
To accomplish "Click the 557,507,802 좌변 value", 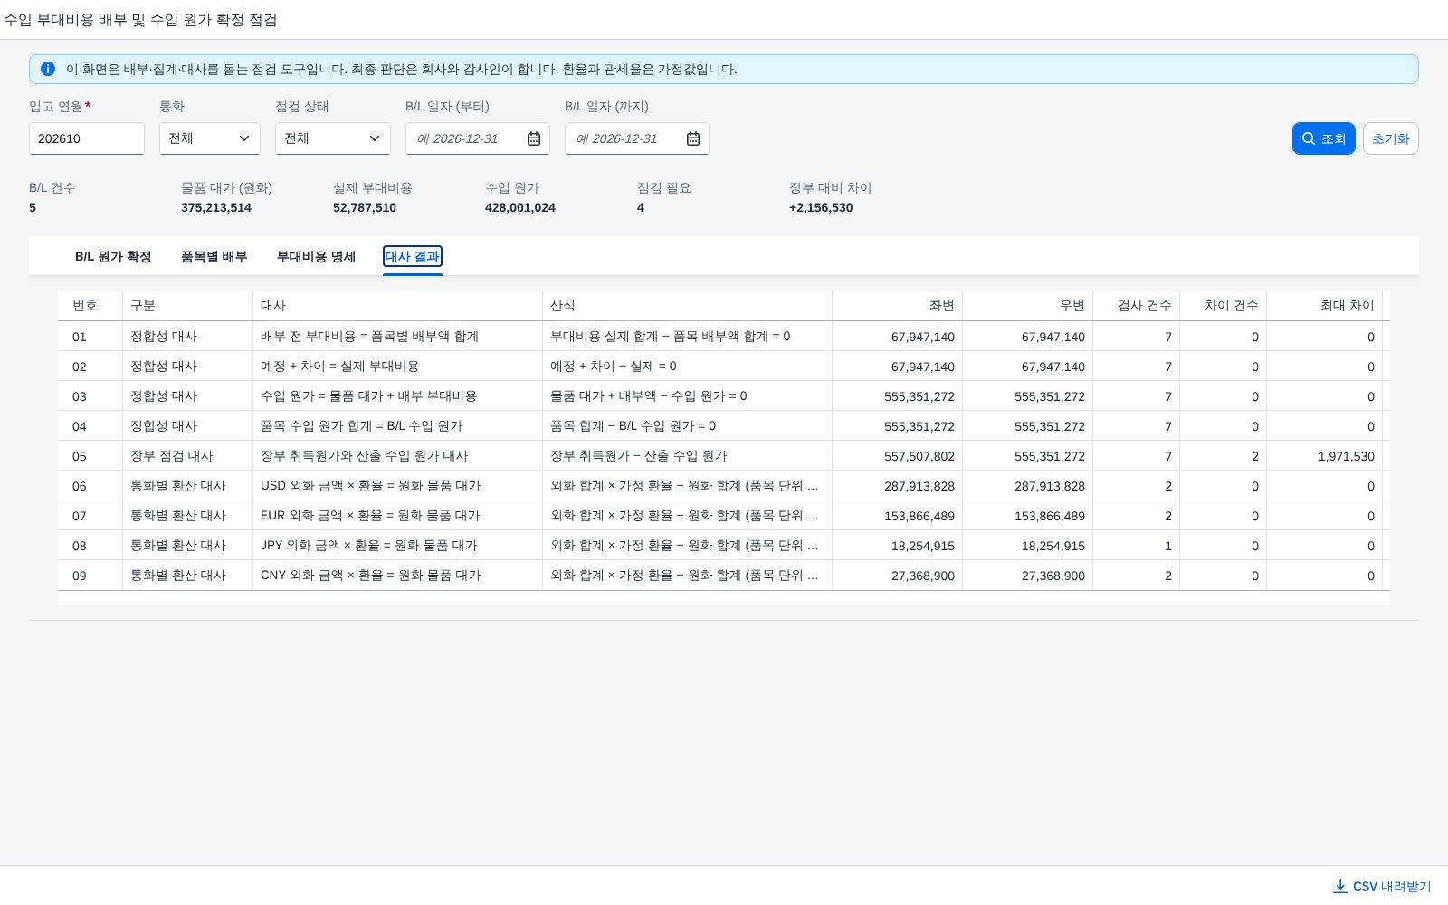I will (919, 456).
